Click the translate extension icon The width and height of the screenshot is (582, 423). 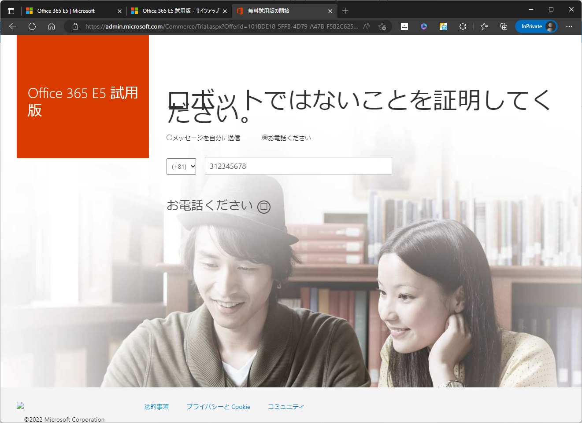coord(443,26)
